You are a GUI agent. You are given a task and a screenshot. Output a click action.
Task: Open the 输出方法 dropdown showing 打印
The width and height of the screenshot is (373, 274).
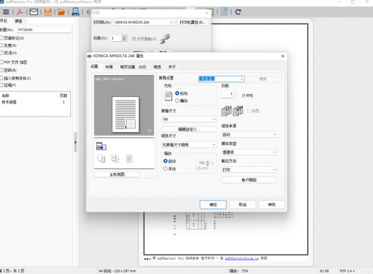coord(249,169)
